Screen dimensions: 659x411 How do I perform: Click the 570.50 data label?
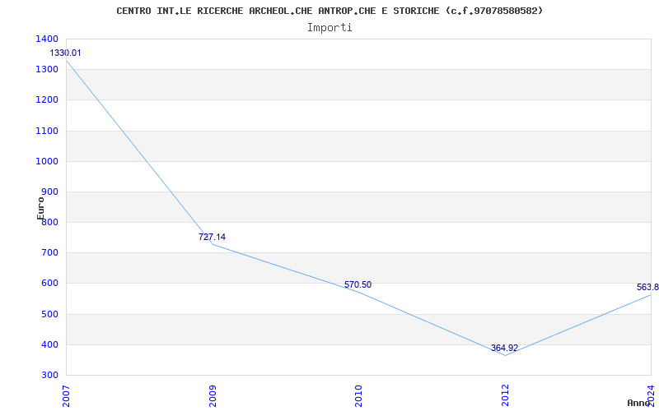click(x=358, y=284)
